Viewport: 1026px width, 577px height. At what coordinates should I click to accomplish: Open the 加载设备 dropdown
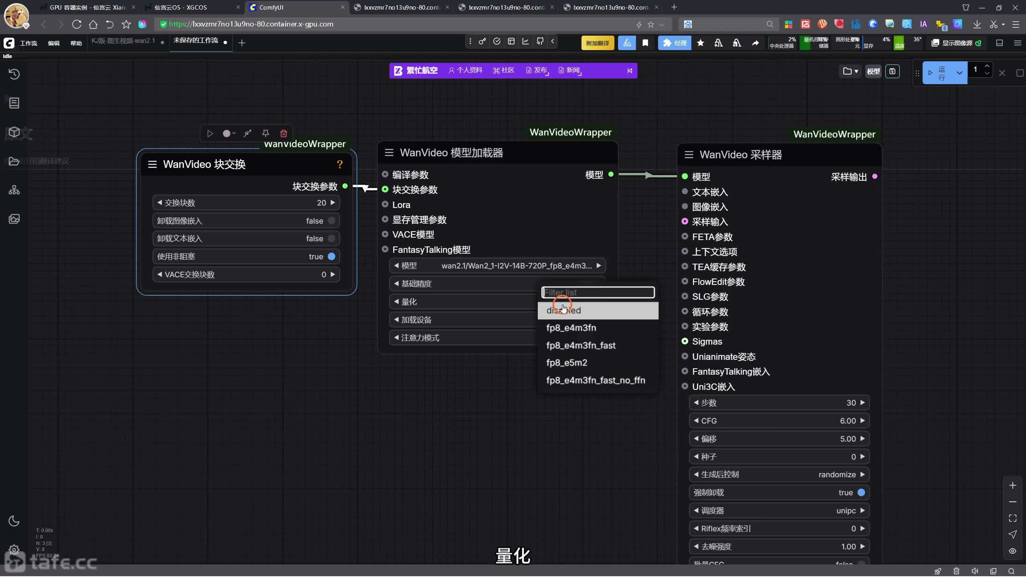pyautogui.click(x=463, y=320)
